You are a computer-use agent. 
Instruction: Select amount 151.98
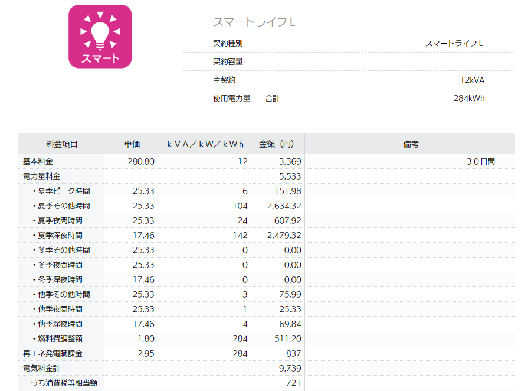[x=287, y=191]
